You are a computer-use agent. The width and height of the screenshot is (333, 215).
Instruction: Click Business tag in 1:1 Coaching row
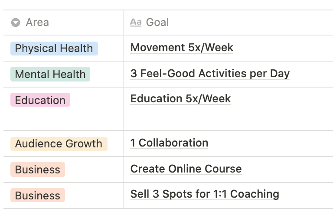point(38,195)
